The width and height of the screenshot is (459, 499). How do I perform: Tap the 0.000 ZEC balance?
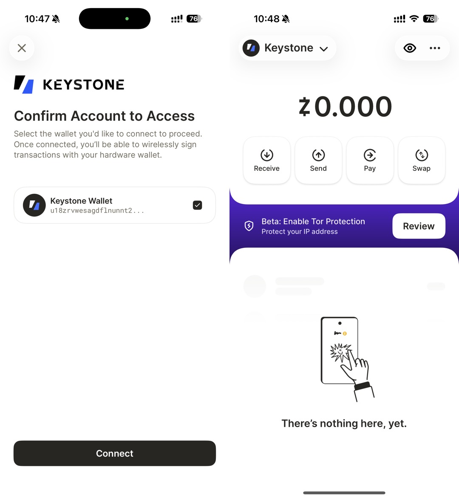pos(345,107)
